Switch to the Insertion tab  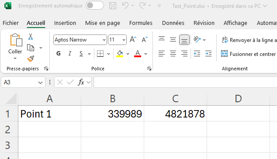(65, 23)
